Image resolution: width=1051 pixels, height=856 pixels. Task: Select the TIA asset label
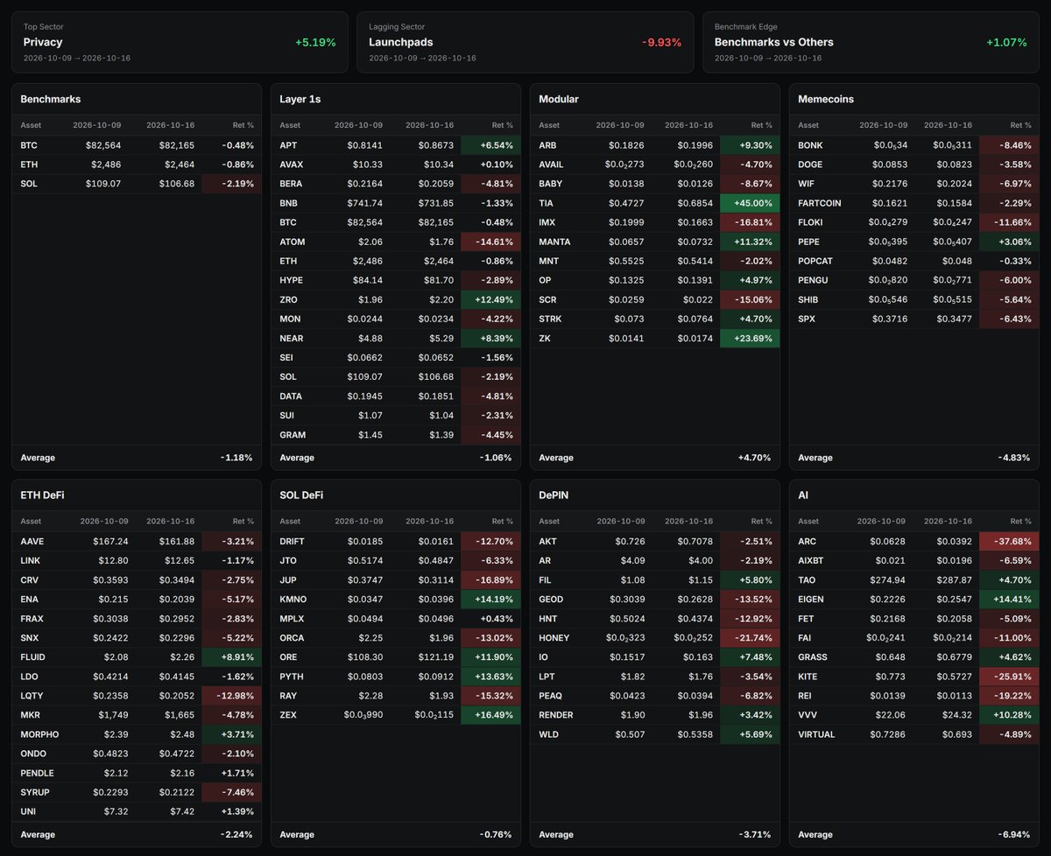coord(547,203)
